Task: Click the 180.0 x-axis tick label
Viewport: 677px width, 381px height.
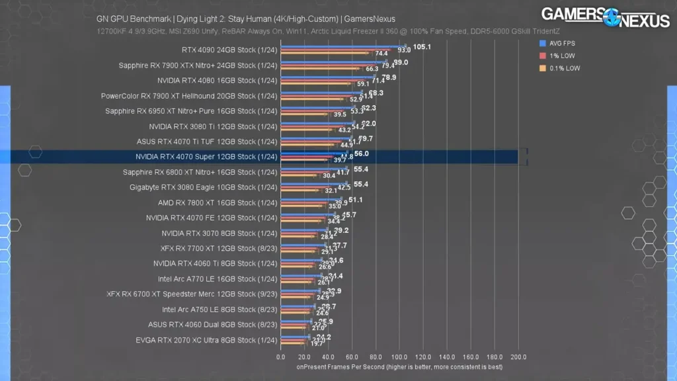Action: [x=495, y=357]
